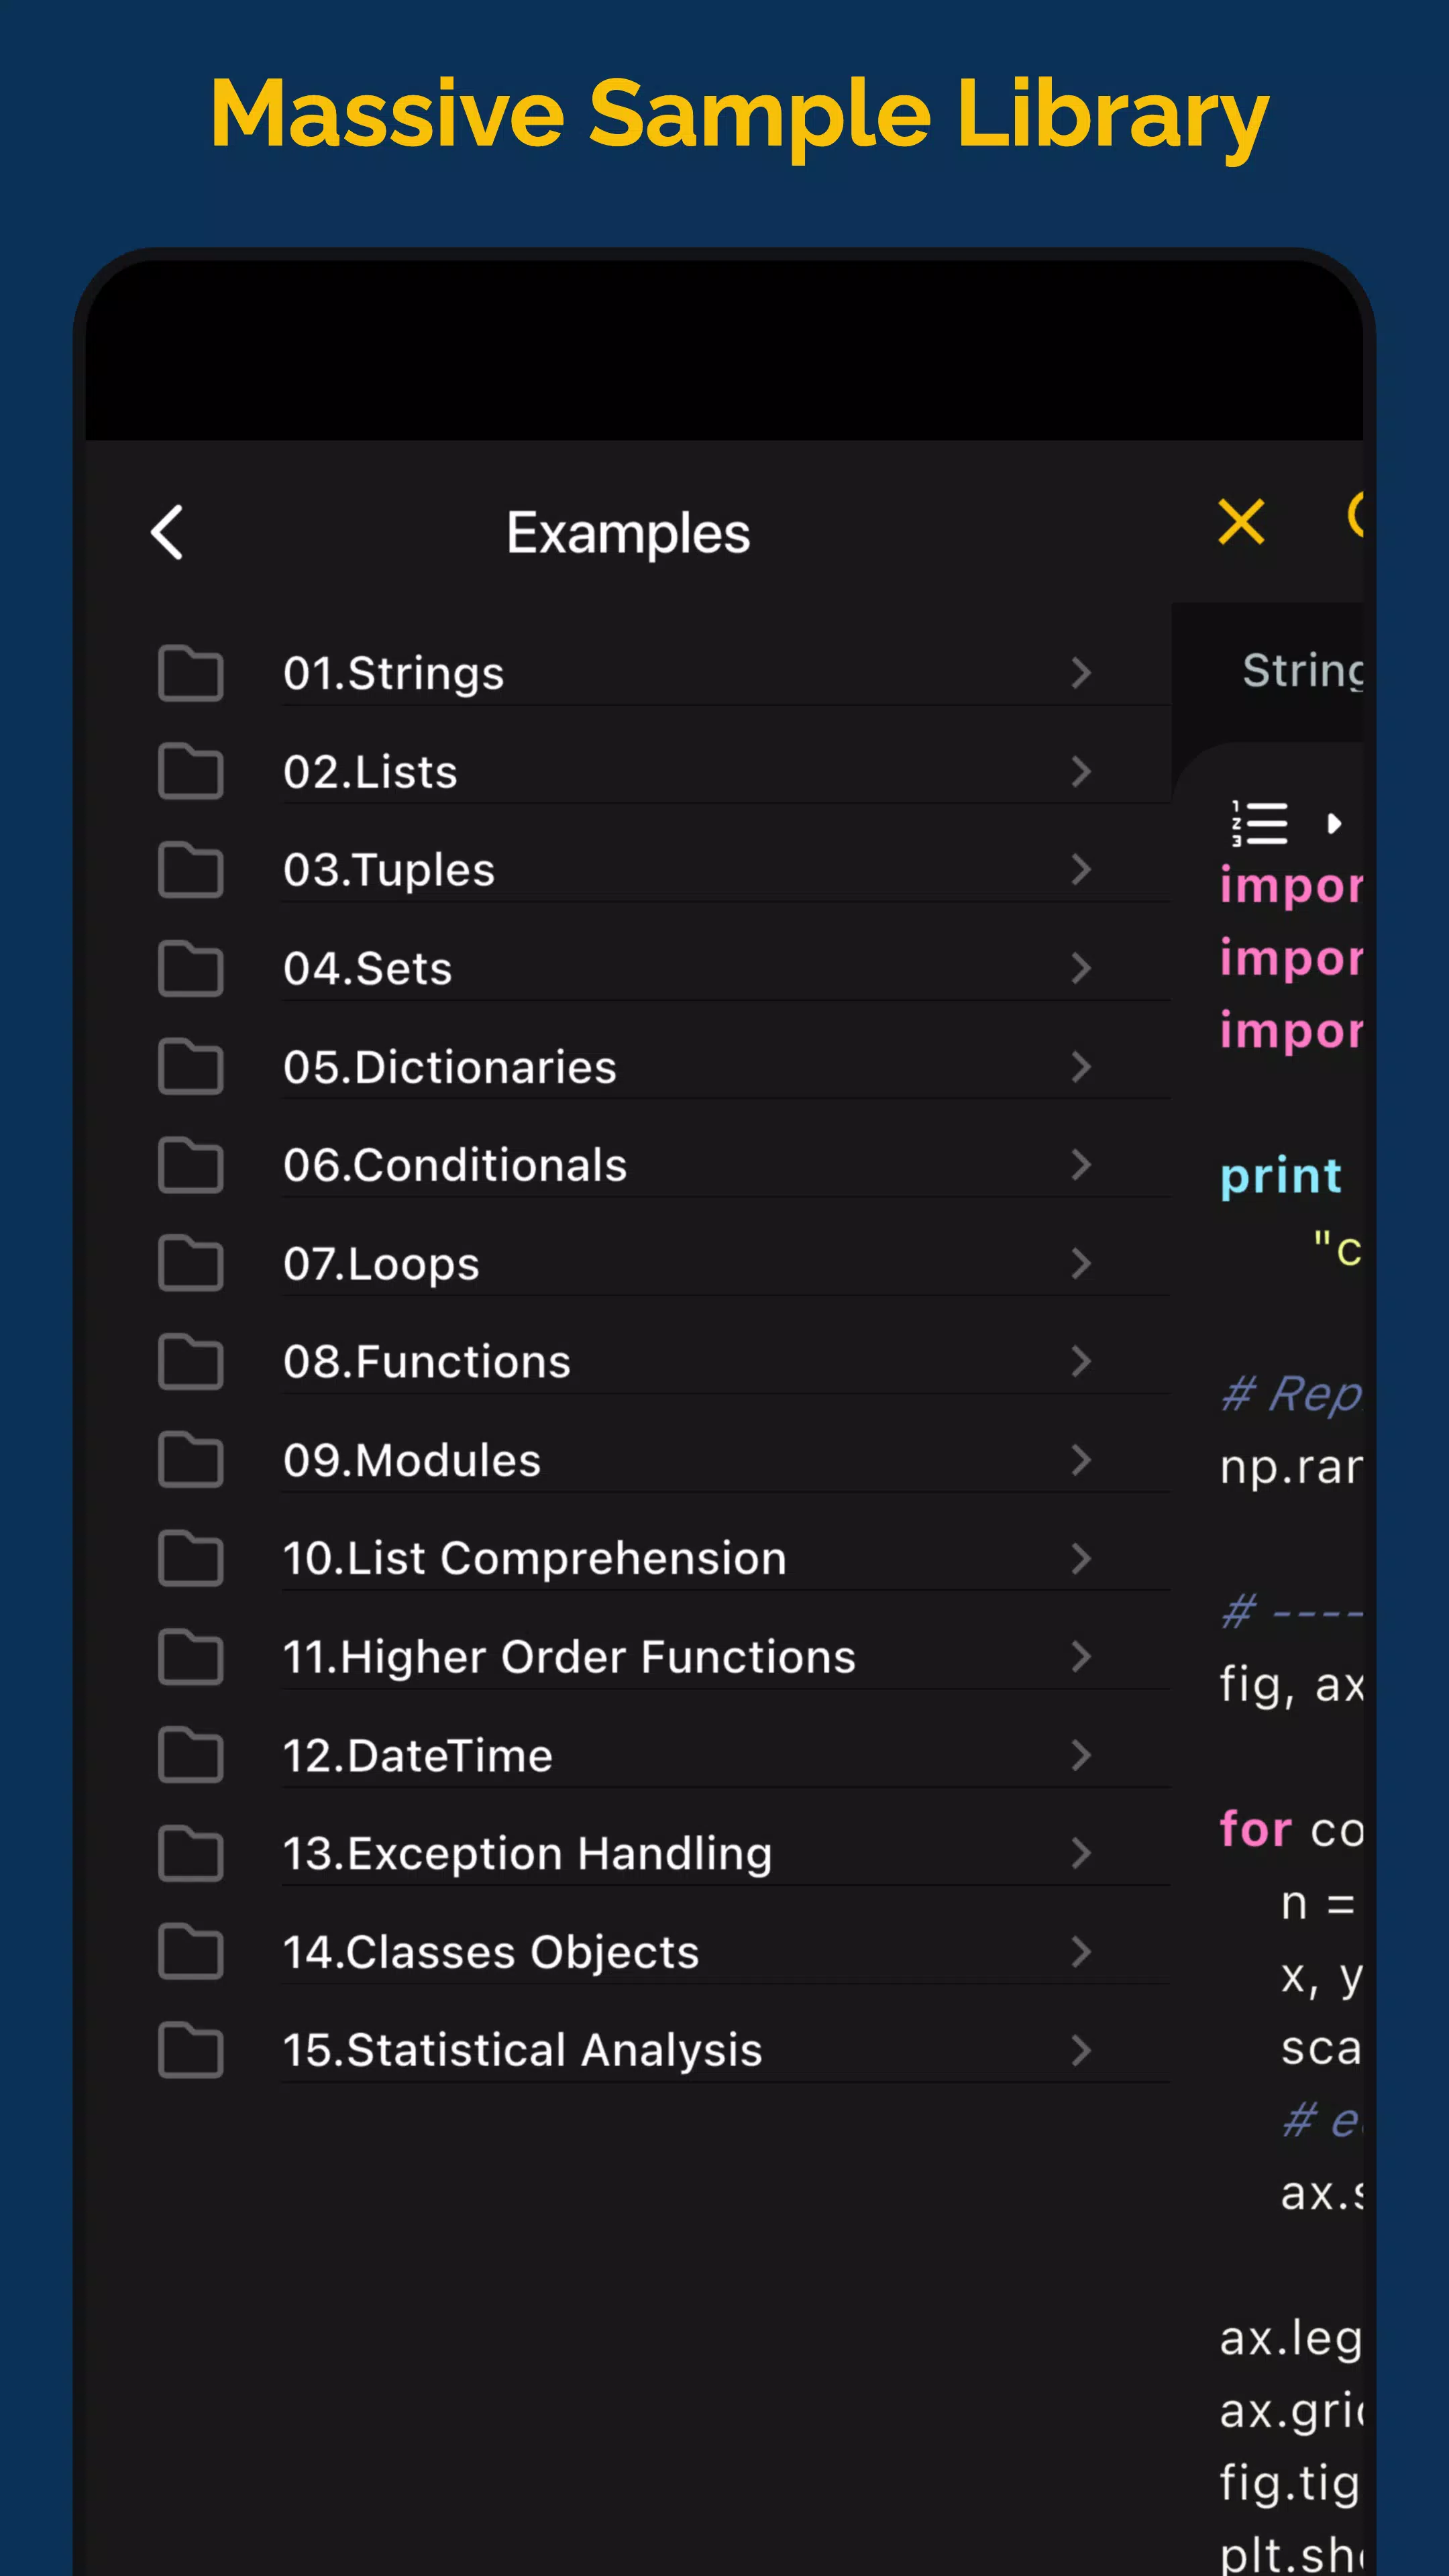Tap the 'fig, ax' code line
The width and height of the screenshot is (1449, 2576).
1291,1685
